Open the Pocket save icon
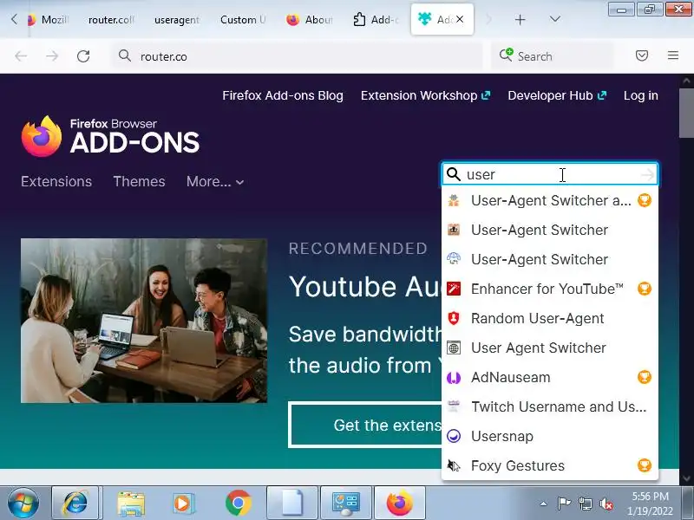 coord(642,55)
